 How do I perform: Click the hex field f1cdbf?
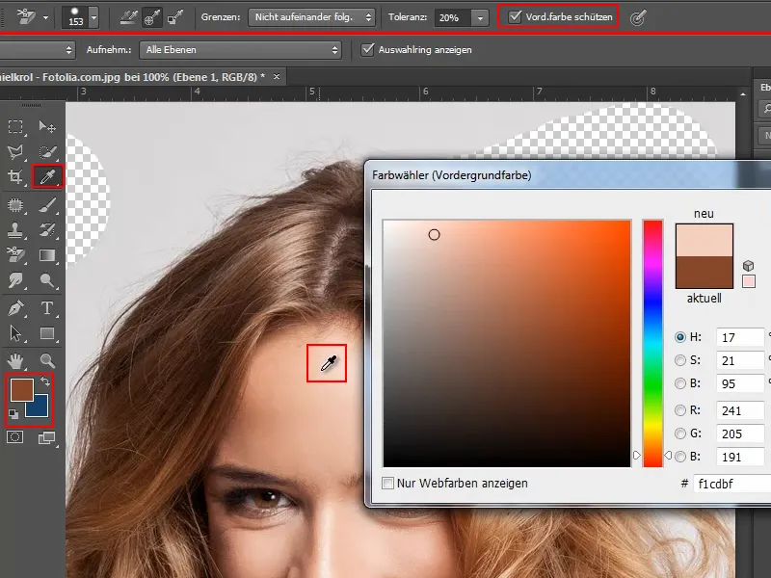(x=731, y=485)
